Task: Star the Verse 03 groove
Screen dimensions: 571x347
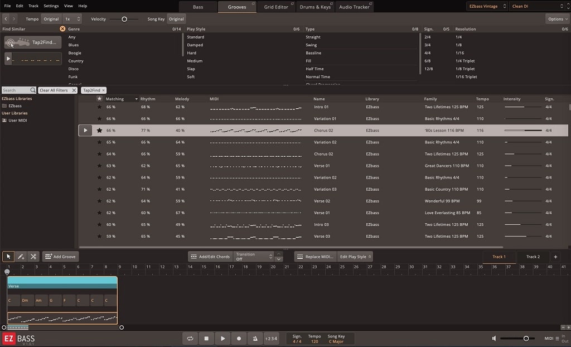Action: click(99, 236)
